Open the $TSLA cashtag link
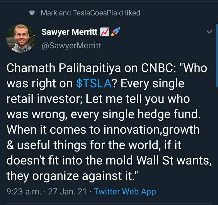Viewport: 218px width, 205px height. 94,84
